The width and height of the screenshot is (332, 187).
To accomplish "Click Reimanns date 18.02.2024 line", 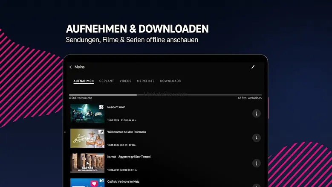I will (122, 145).
